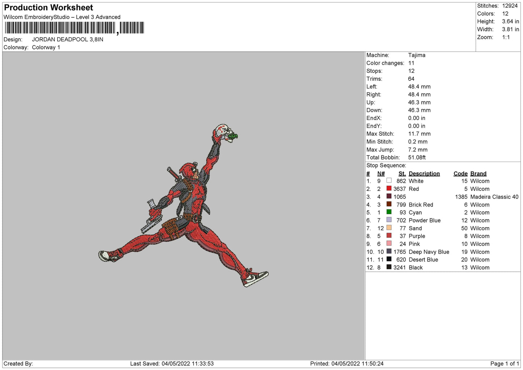
Task: Click the 'Production Worksheet' heading
Action: [x=48, y=8]
